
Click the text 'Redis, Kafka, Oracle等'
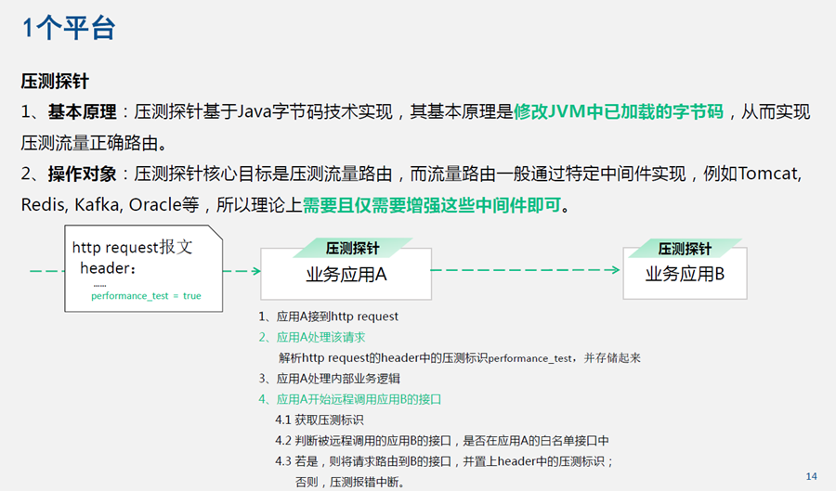click(110, 205)
